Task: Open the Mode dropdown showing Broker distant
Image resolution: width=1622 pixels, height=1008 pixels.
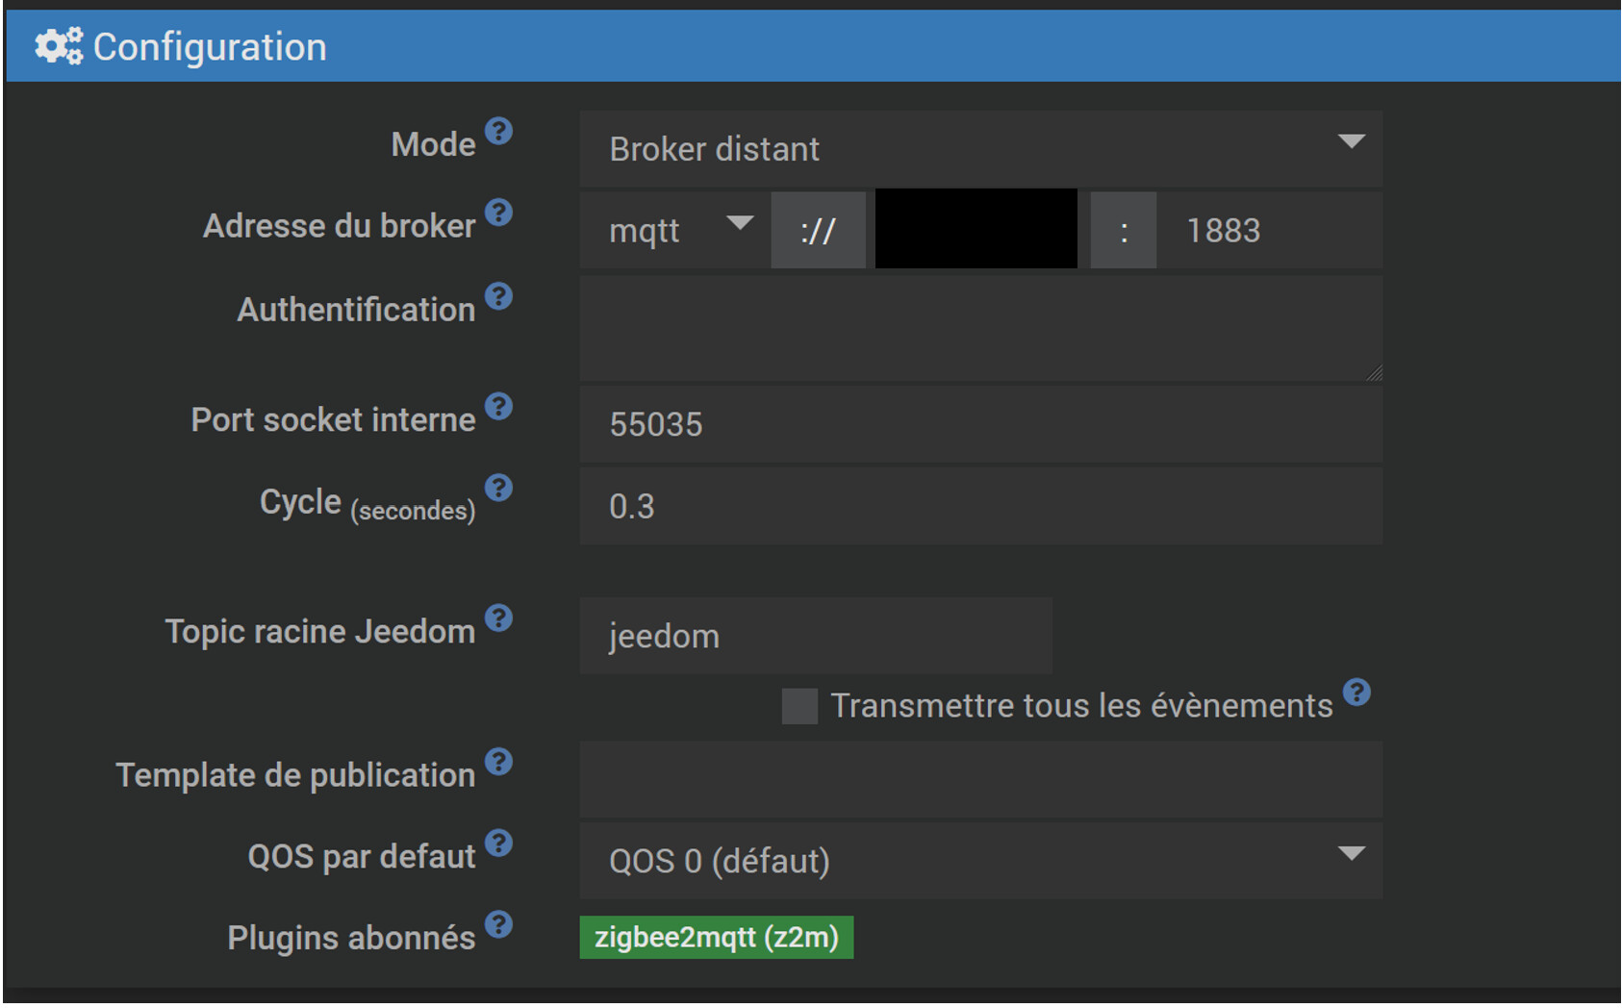Action: click(x=978, y=148)
